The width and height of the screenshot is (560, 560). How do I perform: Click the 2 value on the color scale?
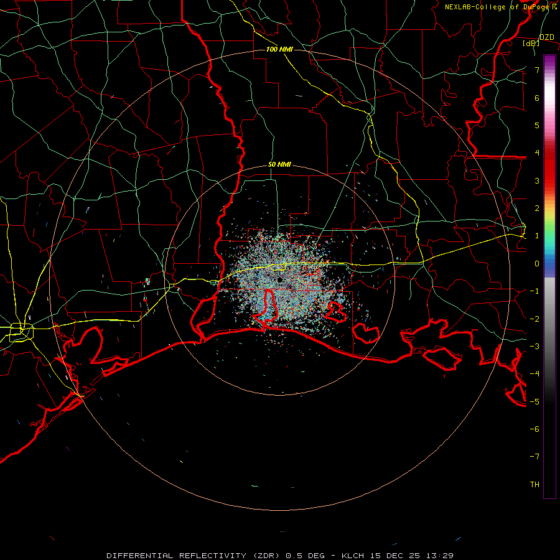coord(537,208)
